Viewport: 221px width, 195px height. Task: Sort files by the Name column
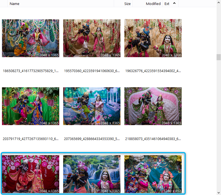point(14,4)
